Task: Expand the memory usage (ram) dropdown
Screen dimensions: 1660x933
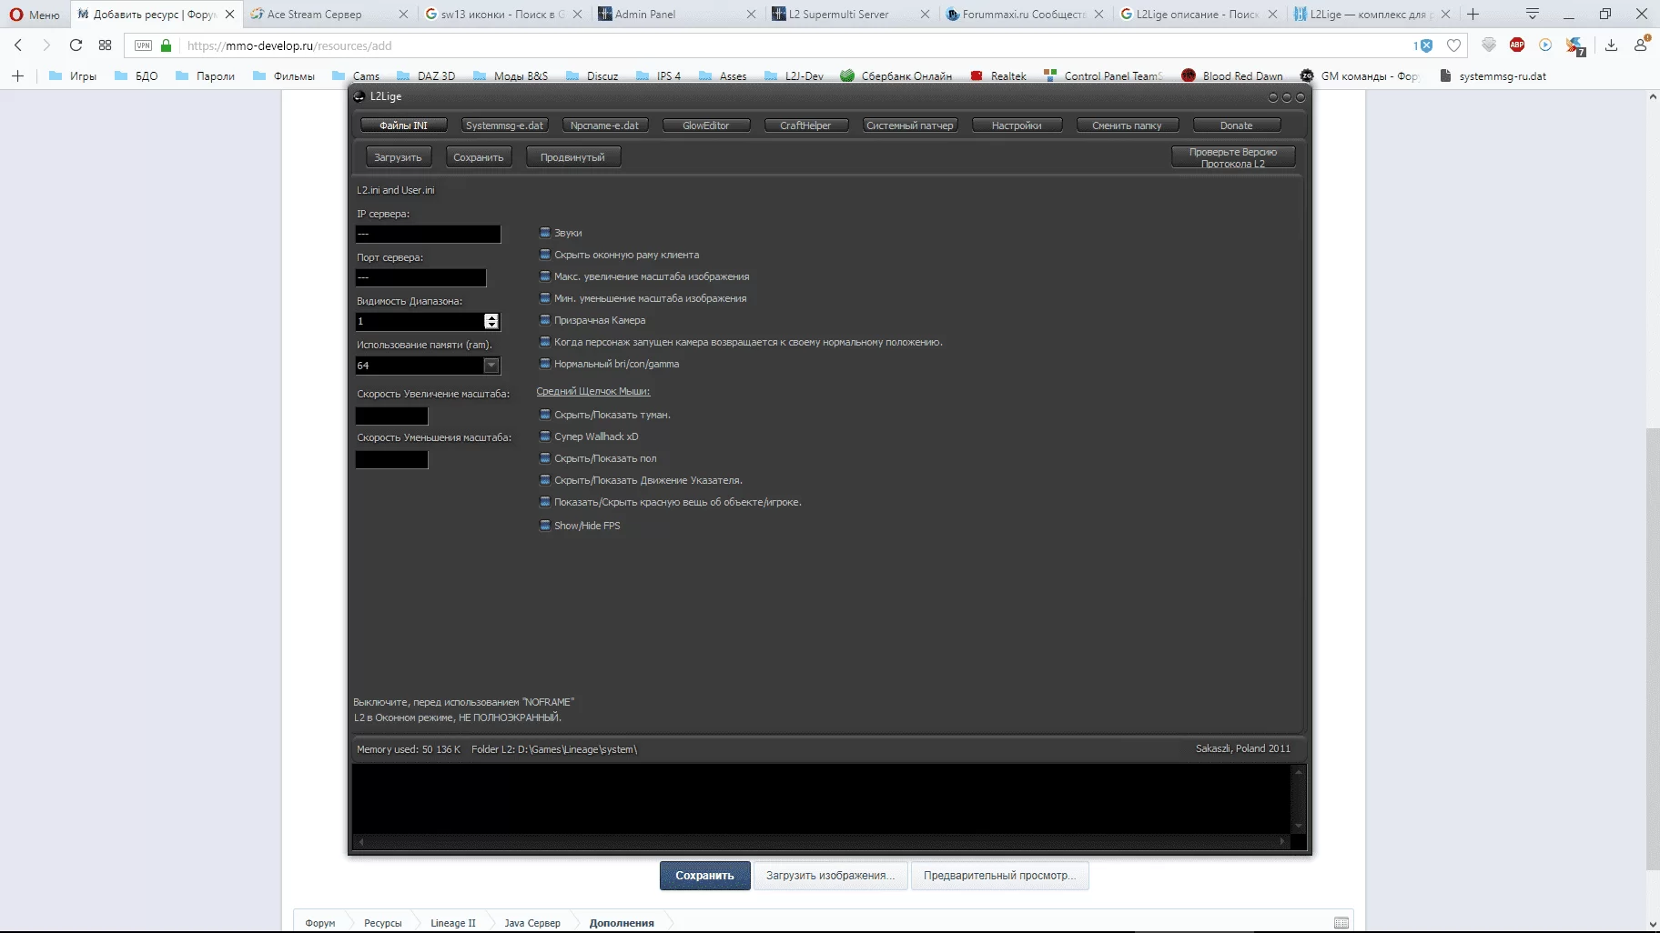Action: 491,366
